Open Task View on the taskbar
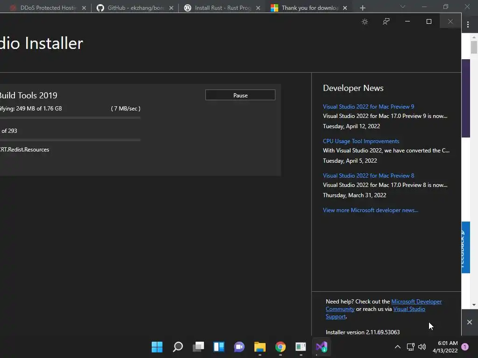This screenshot has width=478, height=358. 198,347
